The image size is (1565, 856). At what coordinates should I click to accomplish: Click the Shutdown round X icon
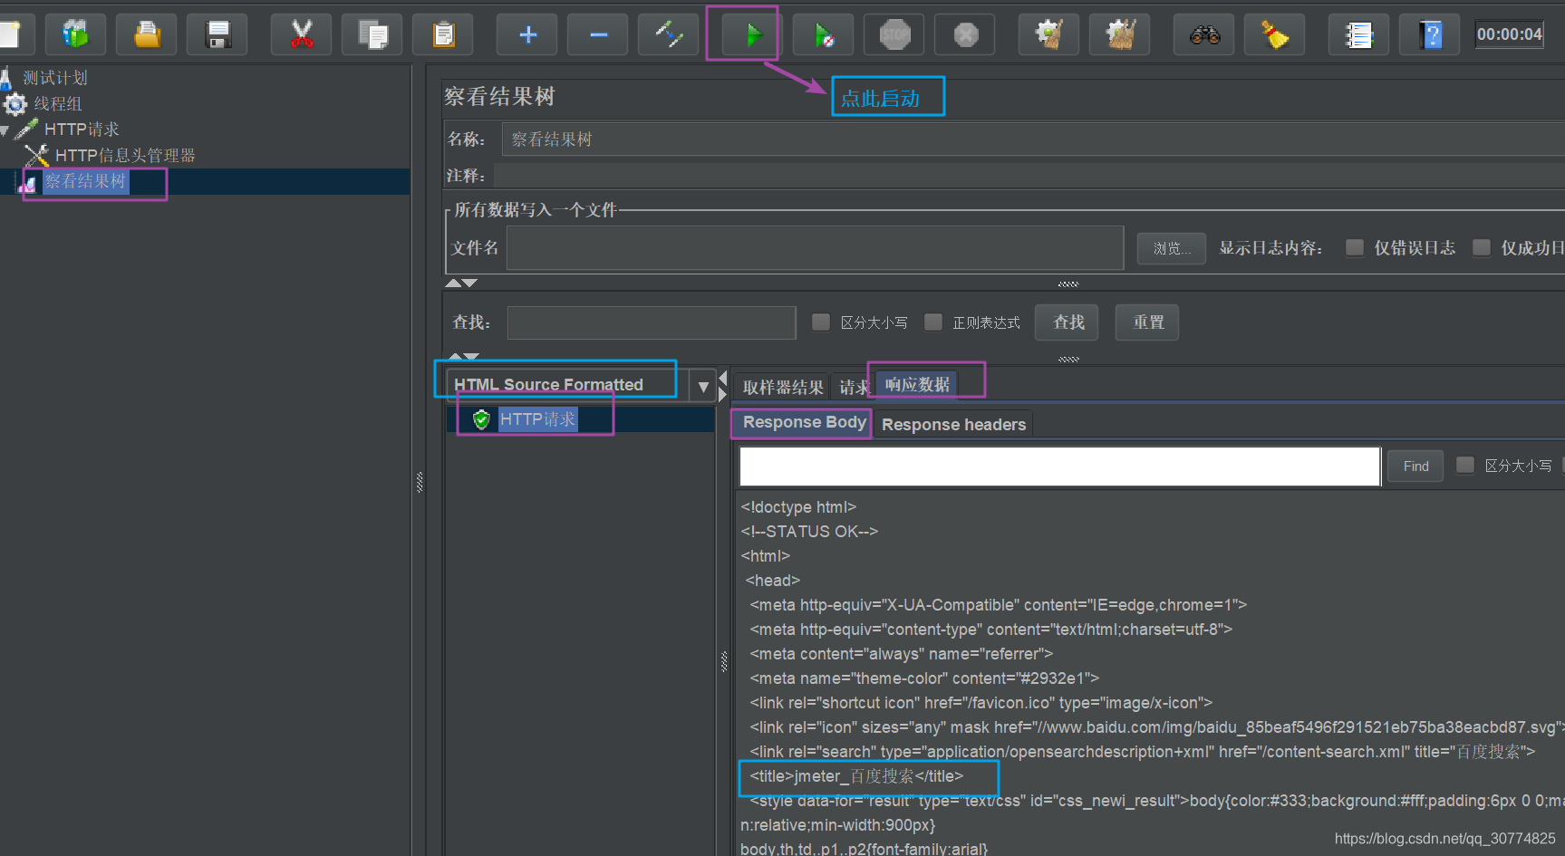click(965, 35)
